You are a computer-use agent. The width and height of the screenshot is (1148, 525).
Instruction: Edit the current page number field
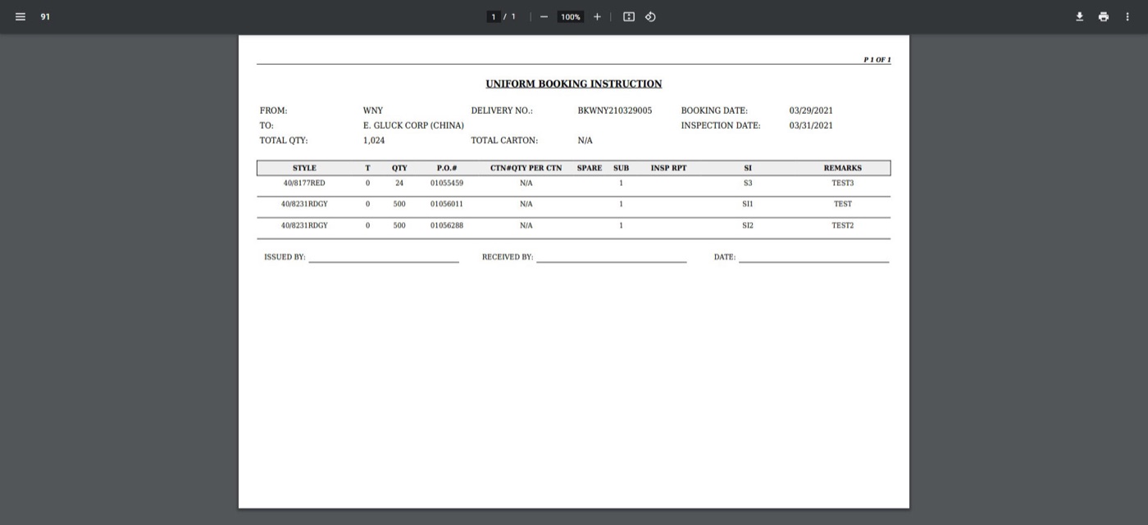pyautogui.click(x=494, y=16)
